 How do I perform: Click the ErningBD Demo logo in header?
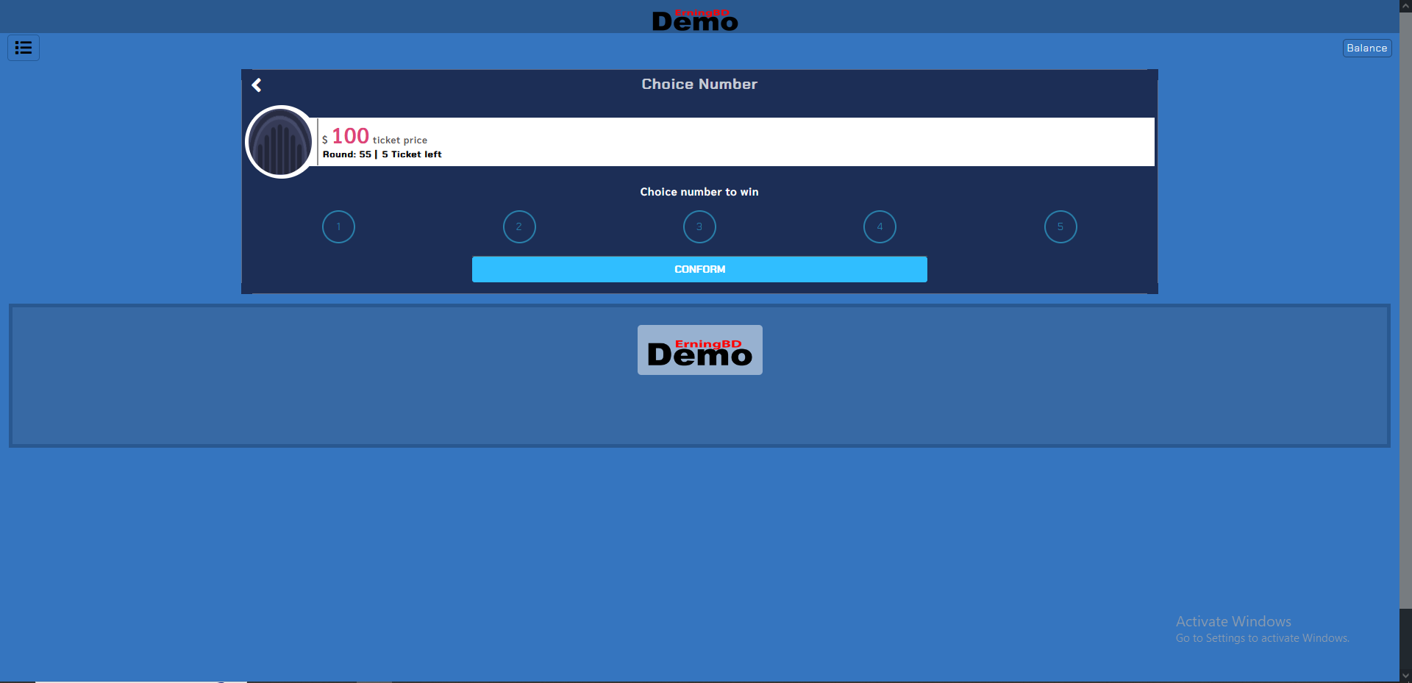point(695,21)
